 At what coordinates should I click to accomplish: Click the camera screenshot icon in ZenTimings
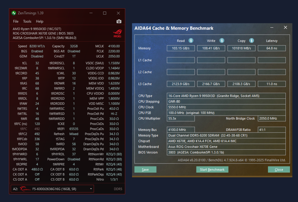(x=119, y=21)
